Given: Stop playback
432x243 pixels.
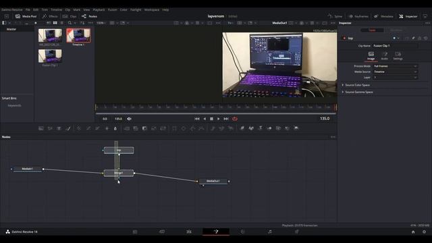Looking at the screenshot, I should (211, 119).
